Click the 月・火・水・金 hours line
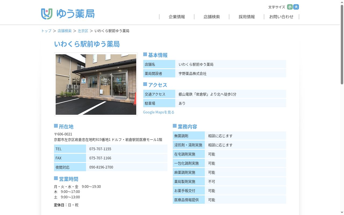344x215 pixels. (77, 187)
